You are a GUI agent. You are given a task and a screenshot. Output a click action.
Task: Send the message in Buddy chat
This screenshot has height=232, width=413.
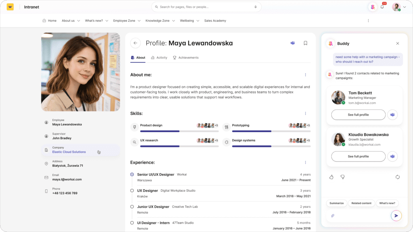tap(396, 216)
